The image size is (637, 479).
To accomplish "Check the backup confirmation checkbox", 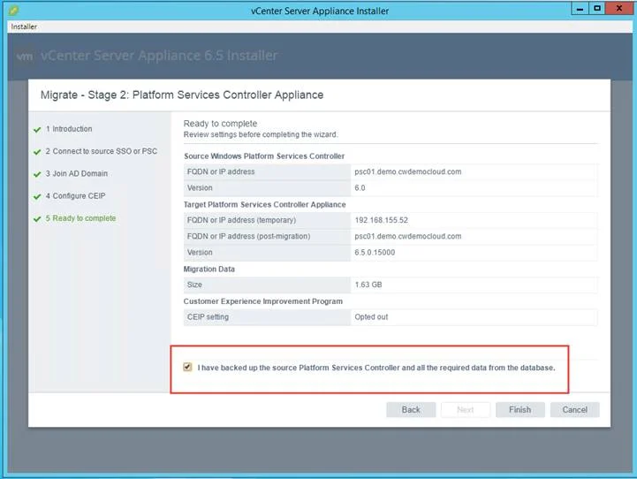I will pos(187,367).
